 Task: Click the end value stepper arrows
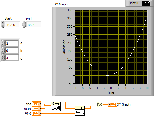point(24,24)
